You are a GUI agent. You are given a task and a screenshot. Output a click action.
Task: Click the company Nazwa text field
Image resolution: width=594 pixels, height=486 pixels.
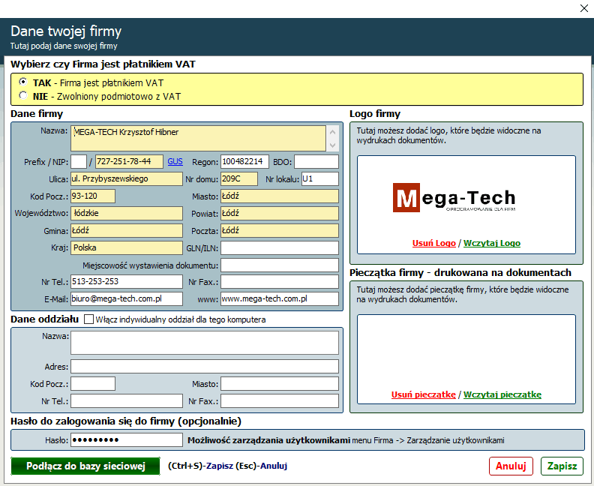[x=198, y=138]
